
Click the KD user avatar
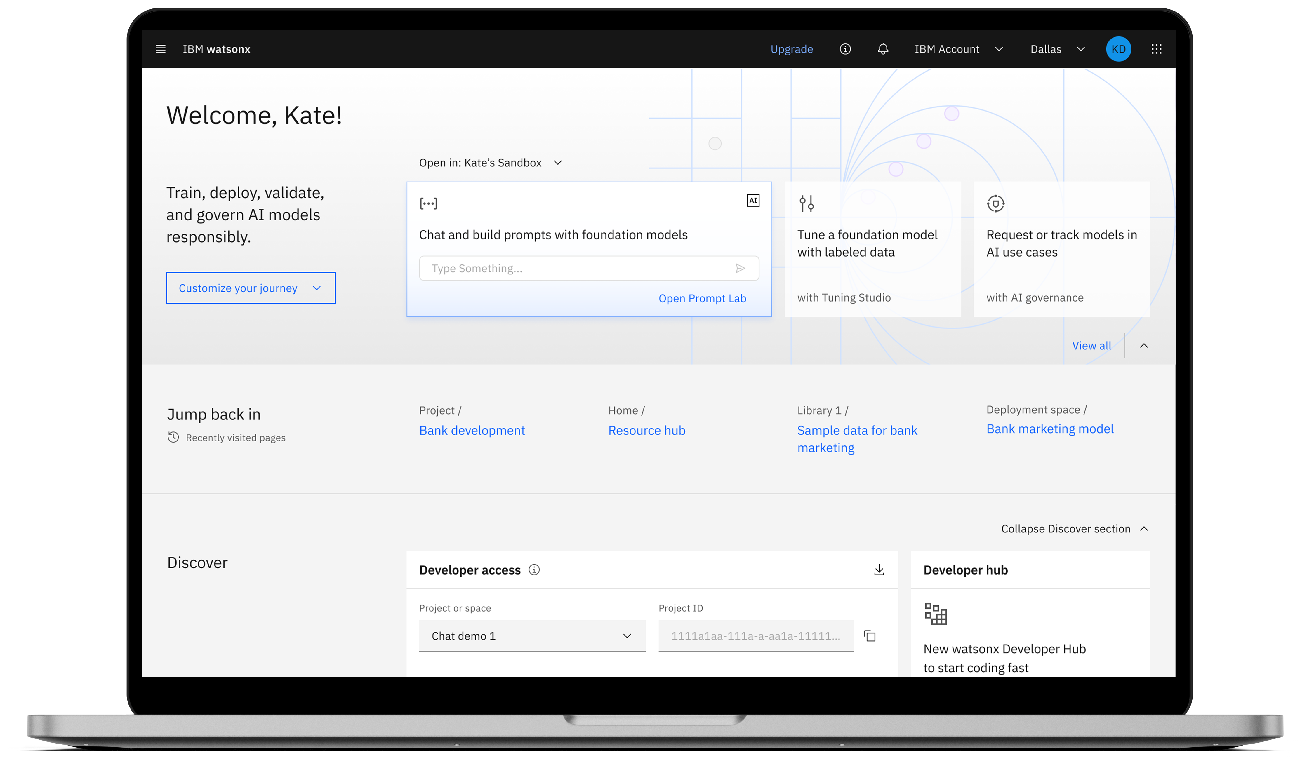click(1118, 49)
